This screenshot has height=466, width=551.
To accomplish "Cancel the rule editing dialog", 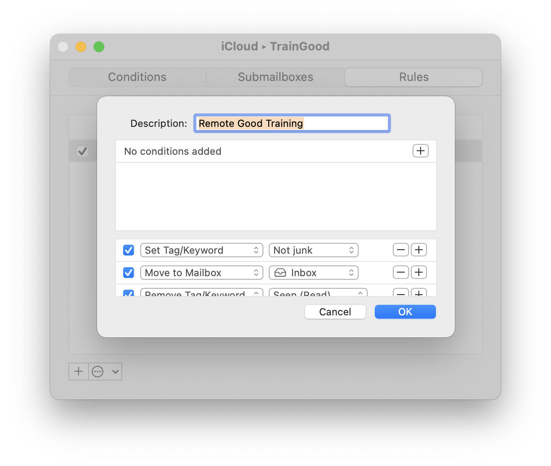I will click(x=335, y=311).
